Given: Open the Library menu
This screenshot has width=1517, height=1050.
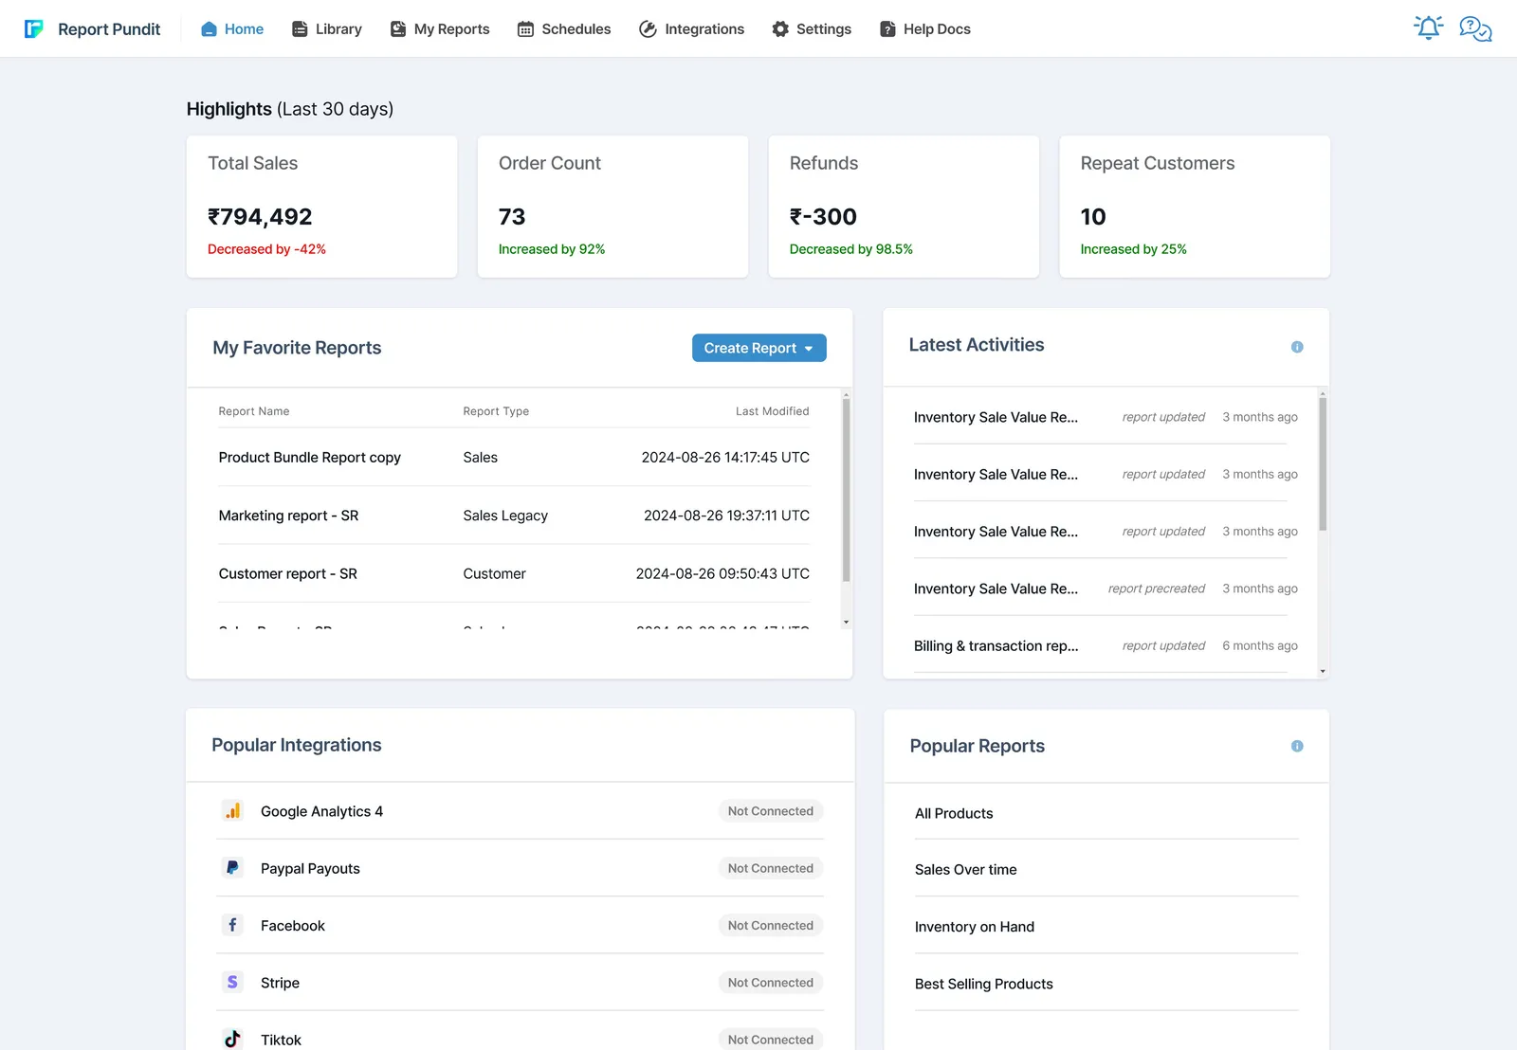Looking at the screenshot, I should click(327, 28).
